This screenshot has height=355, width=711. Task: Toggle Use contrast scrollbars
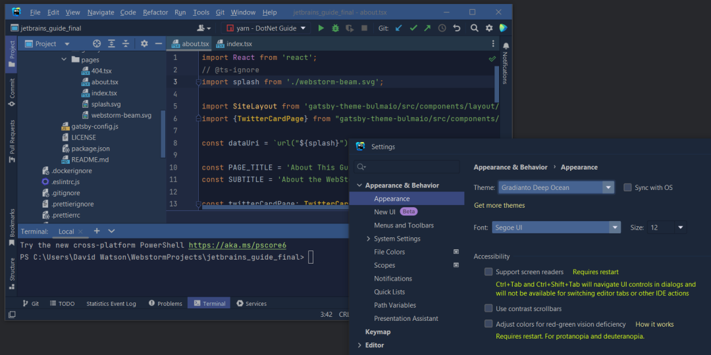[x=488, y=308]
